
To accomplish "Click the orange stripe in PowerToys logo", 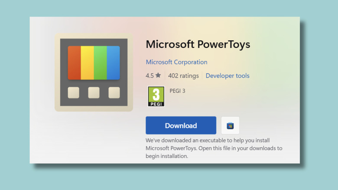I will (x=74, y=62).
